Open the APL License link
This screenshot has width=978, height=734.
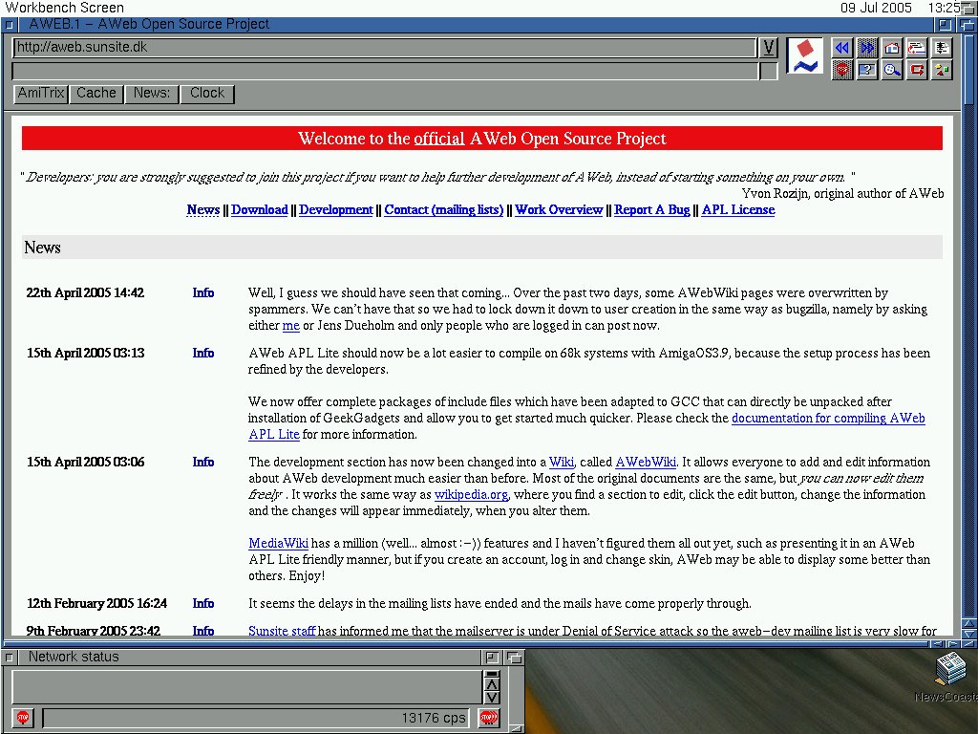pyautogui.click(x=738, y=209)
